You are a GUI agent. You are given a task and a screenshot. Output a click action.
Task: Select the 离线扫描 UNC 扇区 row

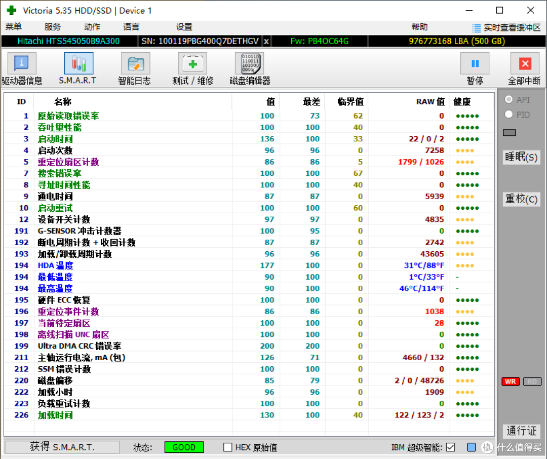click(x=249, y=335)
